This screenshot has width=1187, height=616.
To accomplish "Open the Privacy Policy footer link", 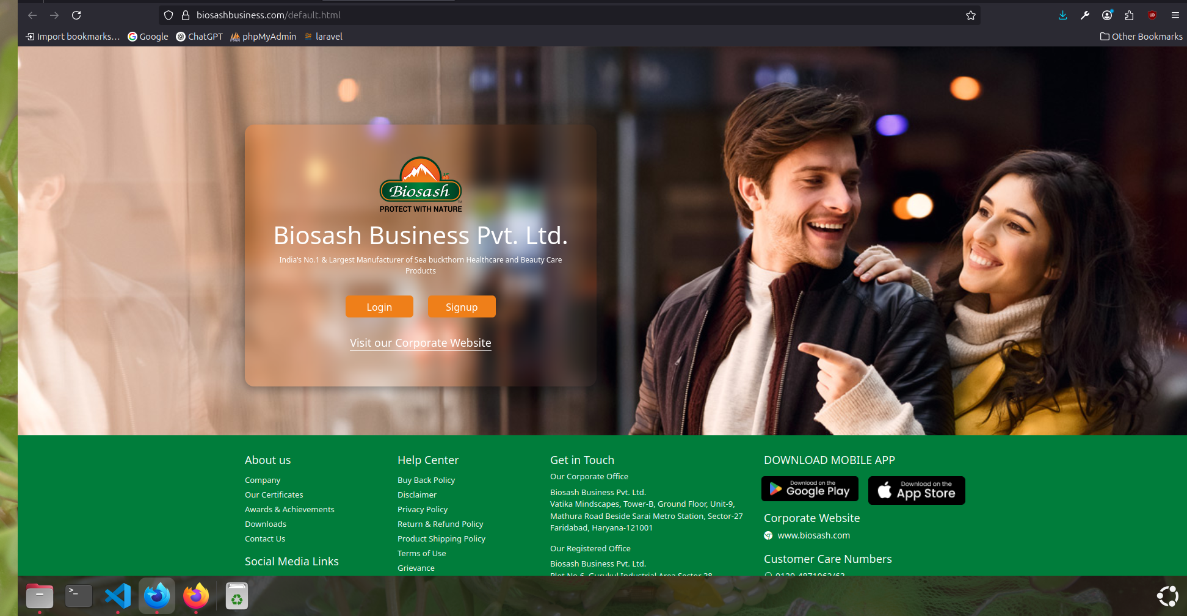I will click(x=423, y=509).
